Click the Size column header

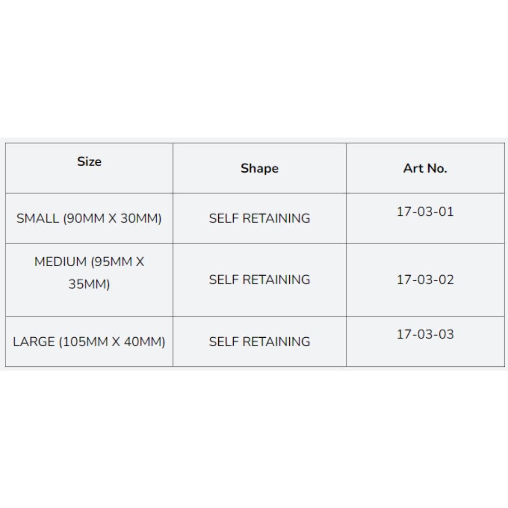point(89,161)
